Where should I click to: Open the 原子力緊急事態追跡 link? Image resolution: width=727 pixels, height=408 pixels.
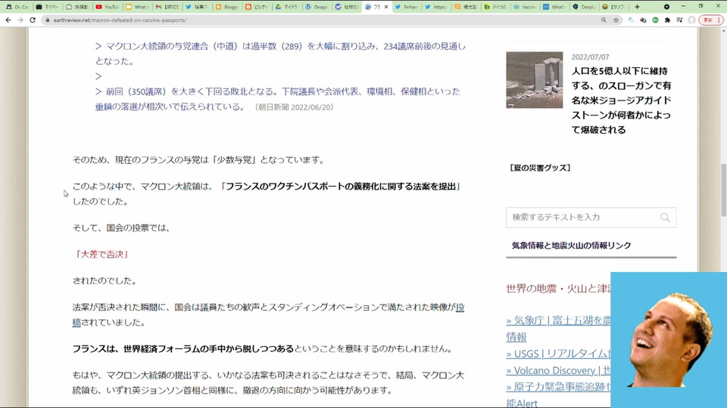(x=558, y=387)
